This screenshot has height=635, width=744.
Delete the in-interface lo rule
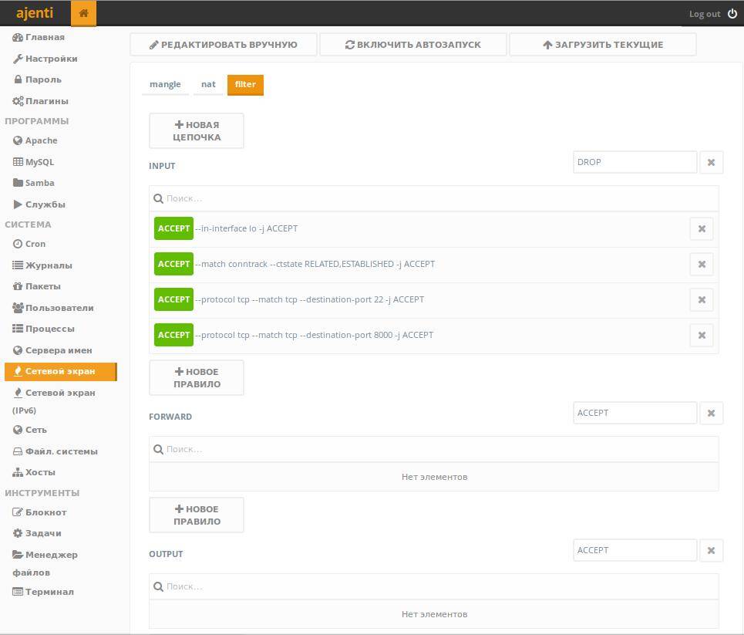pos(701,228)
